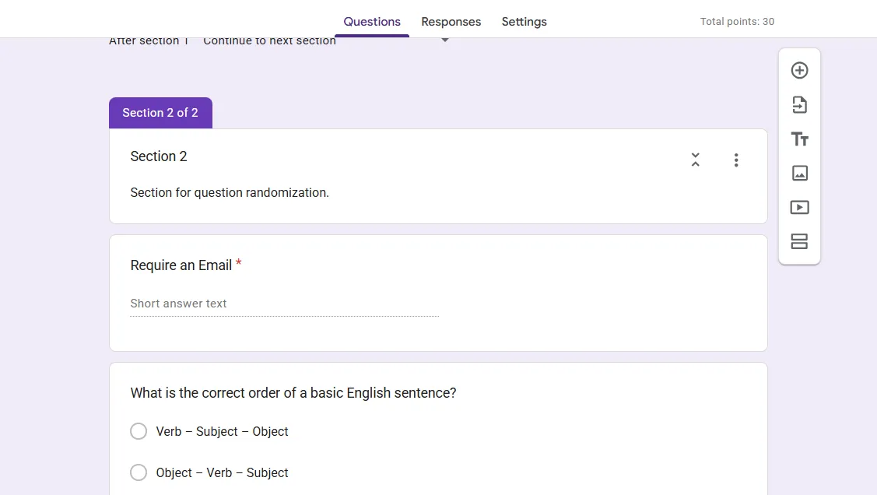Add a title and description block
The image size is (877, 495).
799,139
